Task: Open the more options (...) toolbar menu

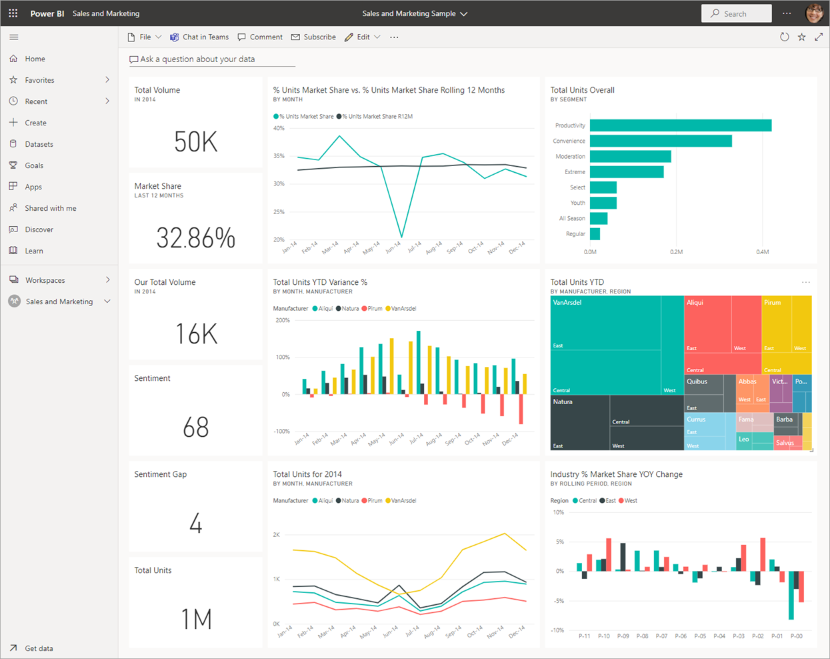Action: (x=394, y=37)
